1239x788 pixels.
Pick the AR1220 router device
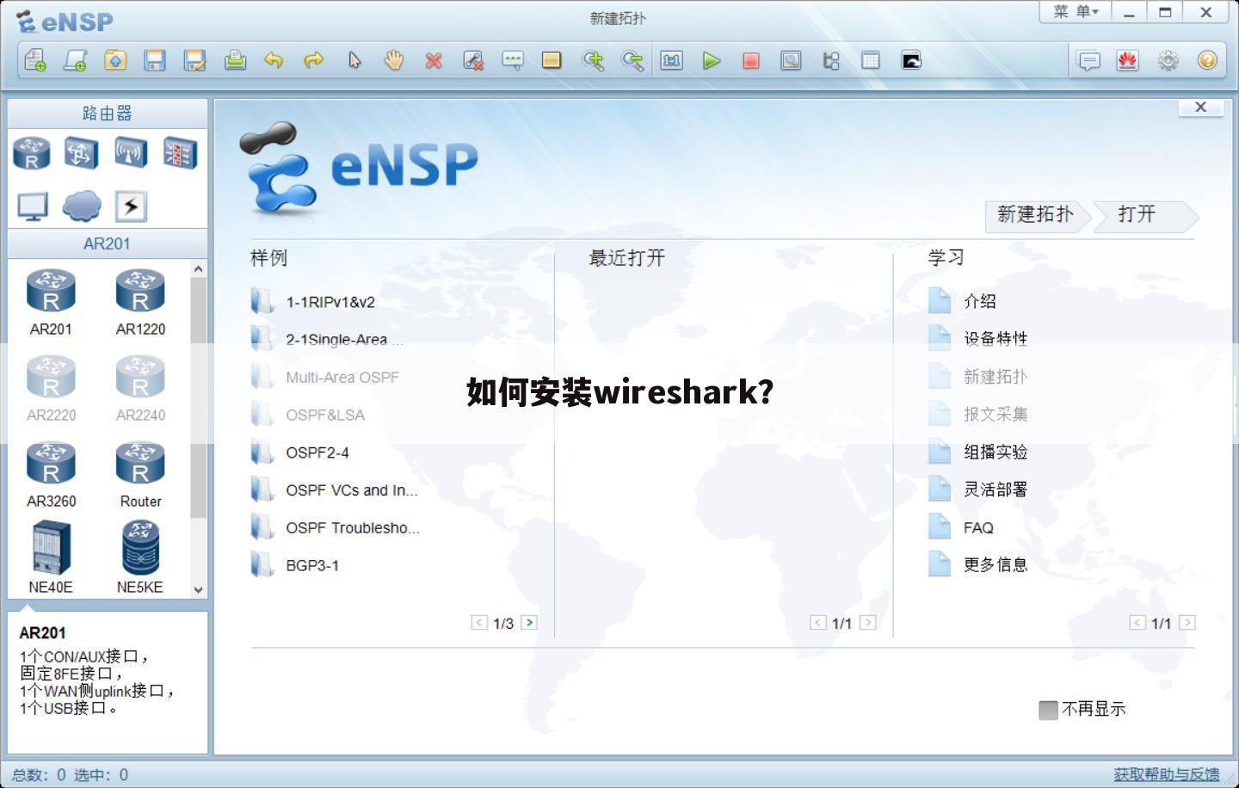(140, 302)
